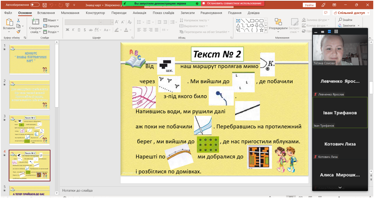Click the Paste clipboard icon
Screen dimensions: 374x198
(x=9, y=22)
